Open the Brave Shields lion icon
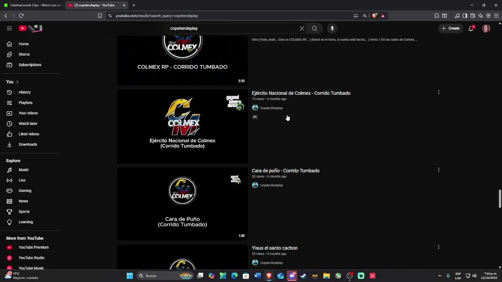The width and height of the screenshot is (502, 282). (x=374, y=16)
